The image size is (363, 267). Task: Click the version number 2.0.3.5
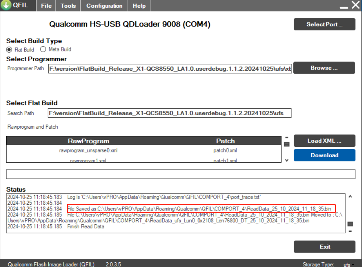click(113, 264)
